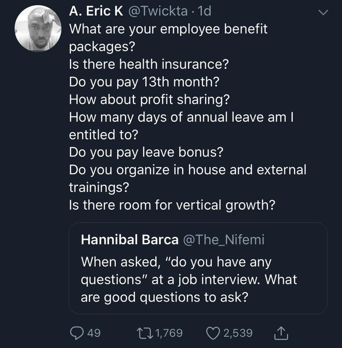Click the 2,539 likes count
The image size is (342, 348).
(x=238, y=333)
